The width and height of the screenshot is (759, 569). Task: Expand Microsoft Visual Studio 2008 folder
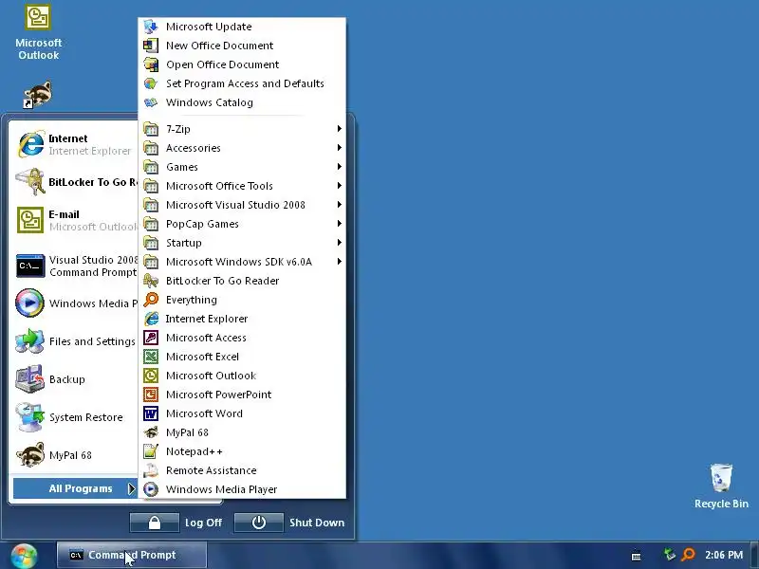point(242,205)
